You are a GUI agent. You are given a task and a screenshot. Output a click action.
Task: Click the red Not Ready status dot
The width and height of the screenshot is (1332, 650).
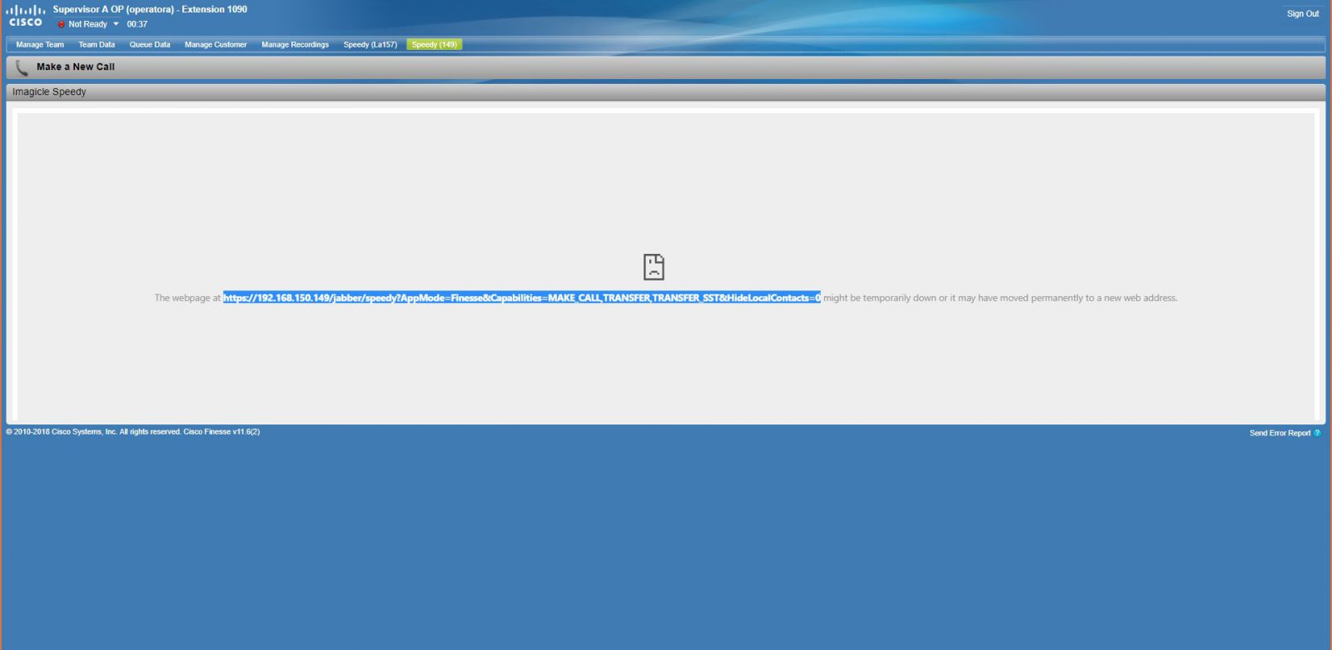point(61,24)
